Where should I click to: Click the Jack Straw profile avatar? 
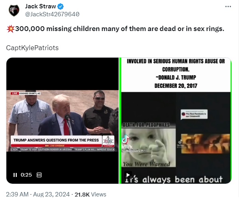[x=14, y=10]
